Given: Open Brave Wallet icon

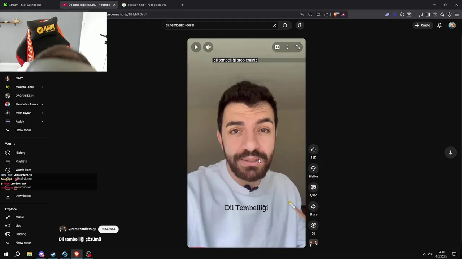Looking at the screenshot, I should 435,14.
